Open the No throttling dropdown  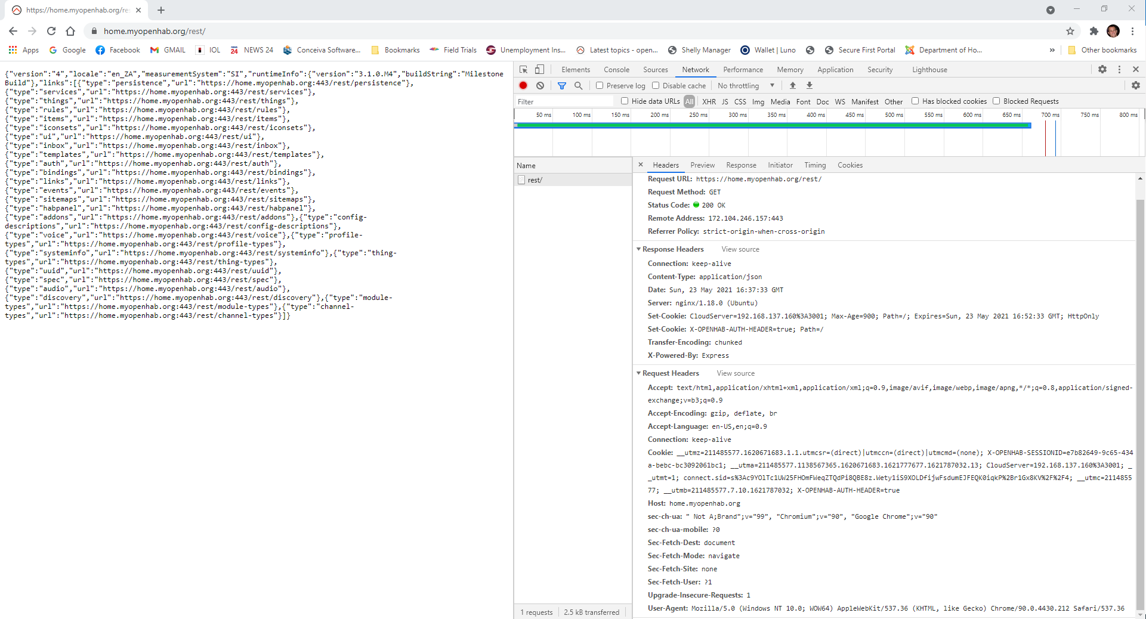[x=745, y=85]
